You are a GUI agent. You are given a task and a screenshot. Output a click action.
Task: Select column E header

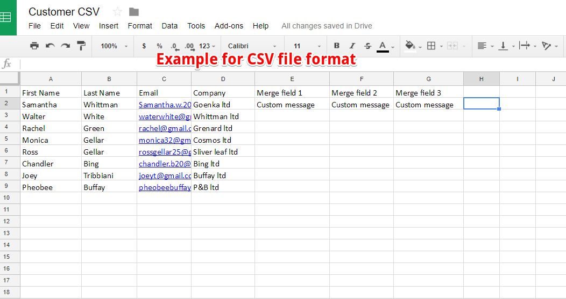[292, 79]
